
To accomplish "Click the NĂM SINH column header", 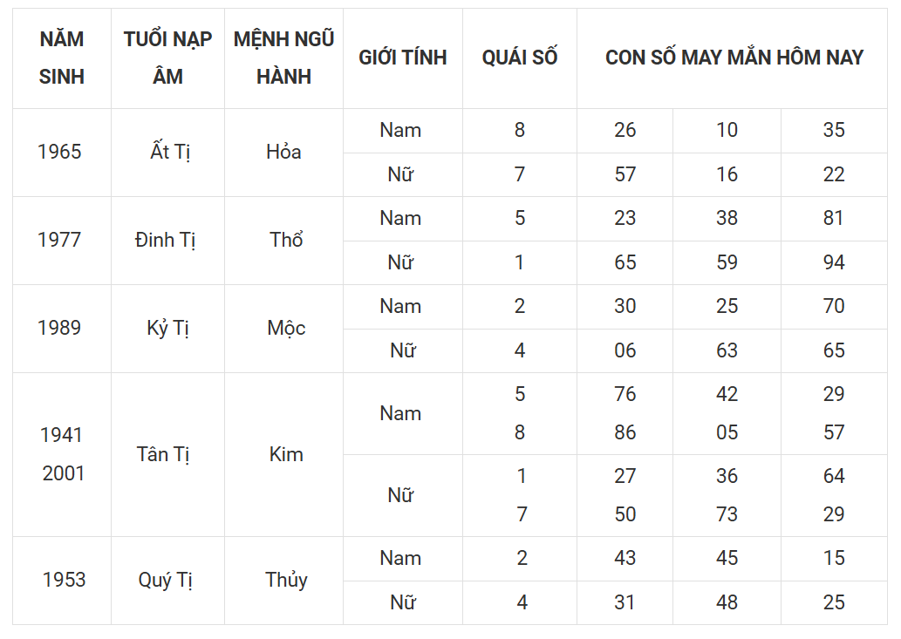I will click(61, 58).
